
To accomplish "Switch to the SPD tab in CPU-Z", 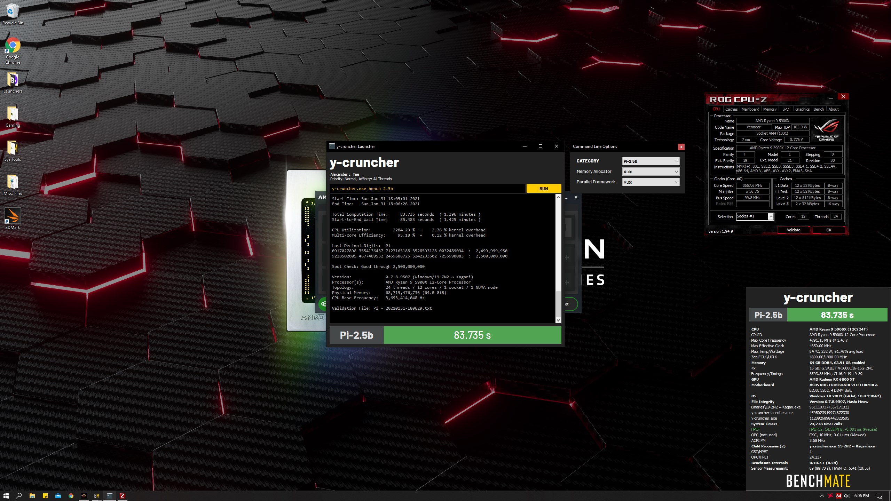I will pyautogui.click(x=786, y=109).
